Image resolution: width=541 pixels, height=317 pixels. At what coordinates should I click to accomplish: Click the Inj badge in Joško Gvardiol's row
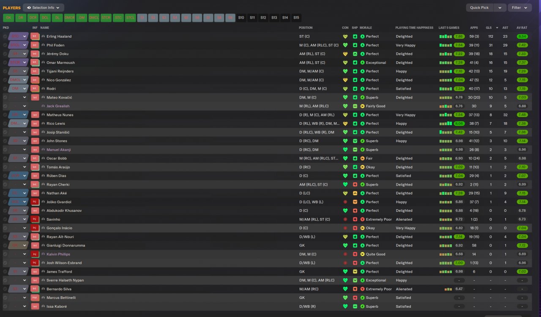coord(35,202)
